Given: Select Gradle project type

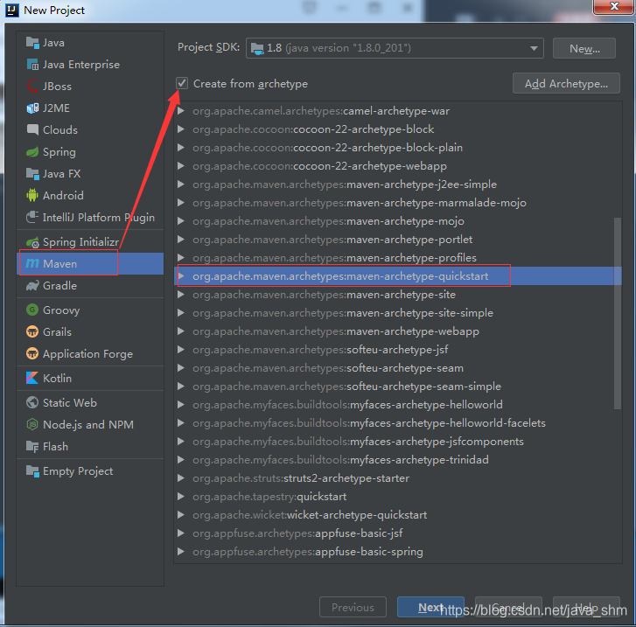Looking at the screenshot, I should (x=90, y=285).
